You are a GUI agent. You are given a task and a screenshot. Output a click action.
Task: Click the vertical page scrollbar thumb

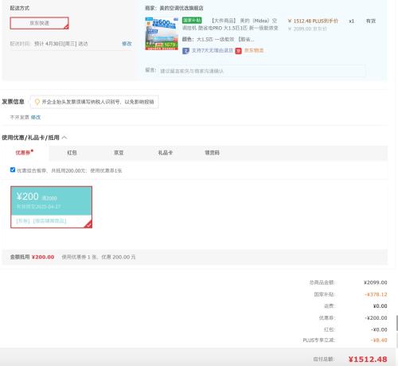(x=396, y=323)
